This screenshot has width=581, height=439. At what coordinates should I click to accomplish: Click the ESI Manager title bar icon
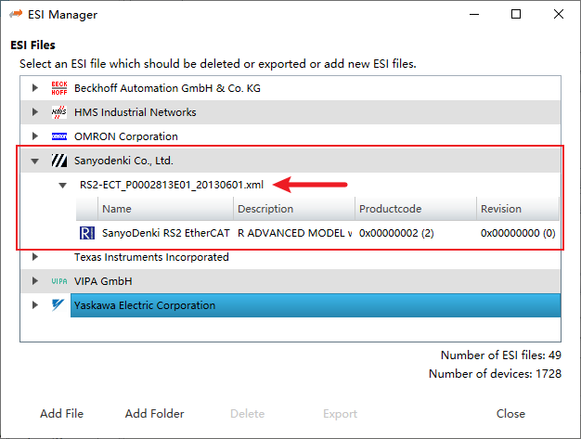(16, 15)
